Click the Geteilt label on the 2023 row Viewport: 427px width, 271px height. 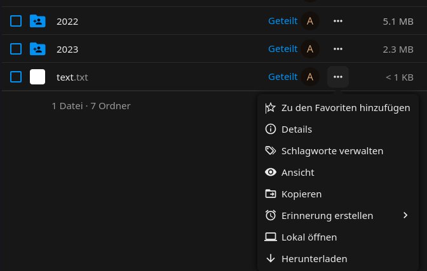pos(283,49)
